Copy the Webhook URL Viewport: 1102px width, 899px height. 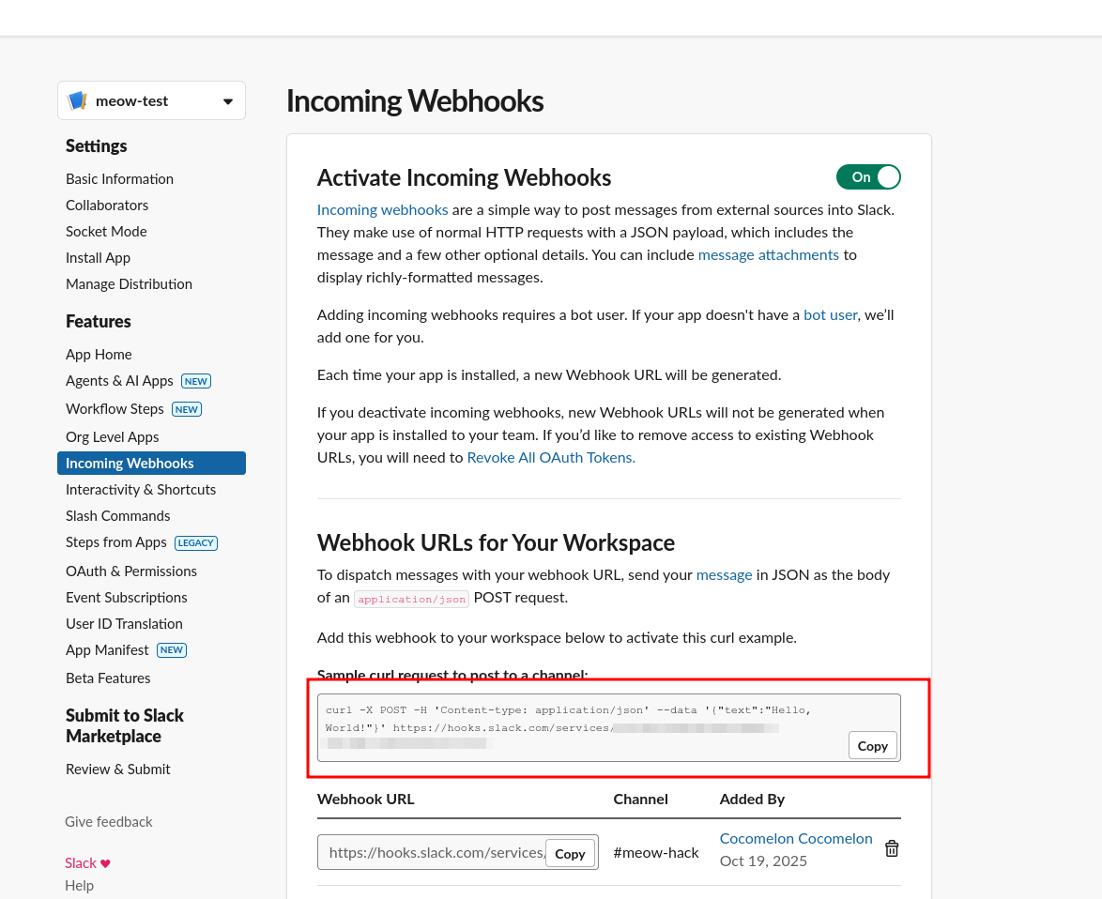pos(570,854)
